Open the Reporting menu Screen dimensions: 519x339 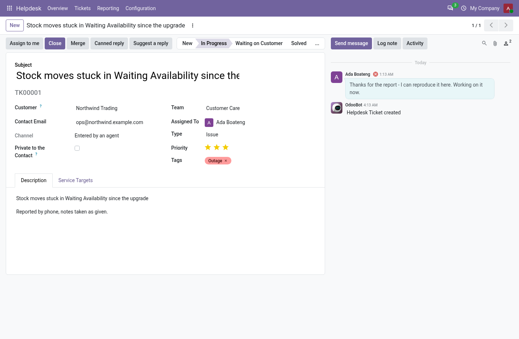(108, 8)
